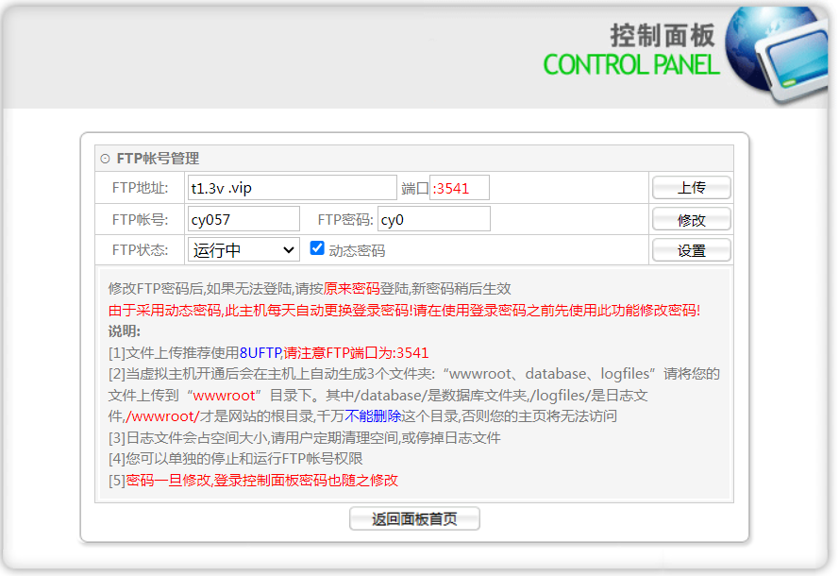Return home via 返回面板首页 button
Image resolution: width=839 pixels, height=576 pixels.
click(x=414, y=519)
